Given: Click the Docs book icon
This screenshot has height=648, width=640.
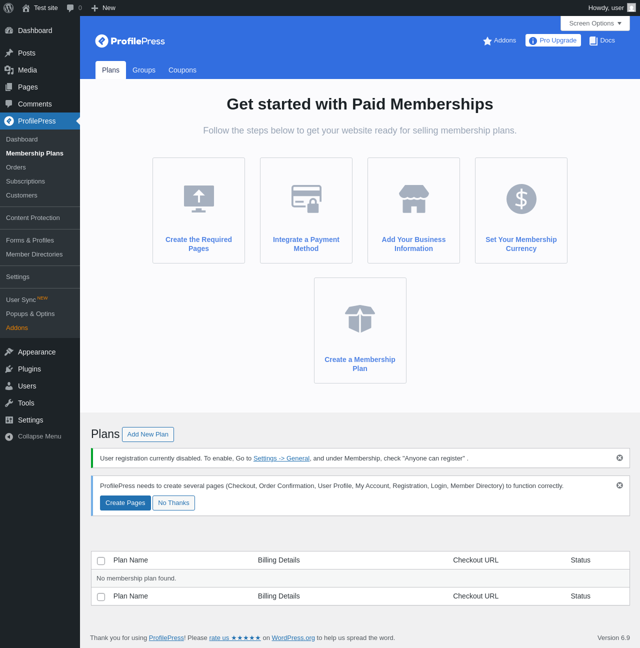Looking at the screenshot, I should 593,41.
